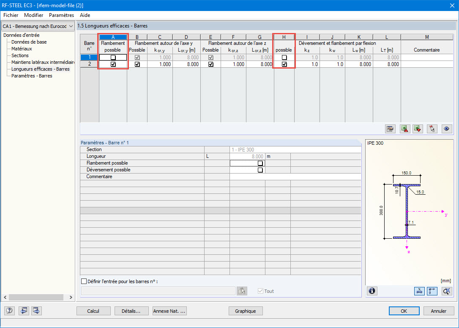459x328 pixels.
Task: Open the CA1 Bemessung nach Eurocode dropdown
Action: click(x=38, y=26)
